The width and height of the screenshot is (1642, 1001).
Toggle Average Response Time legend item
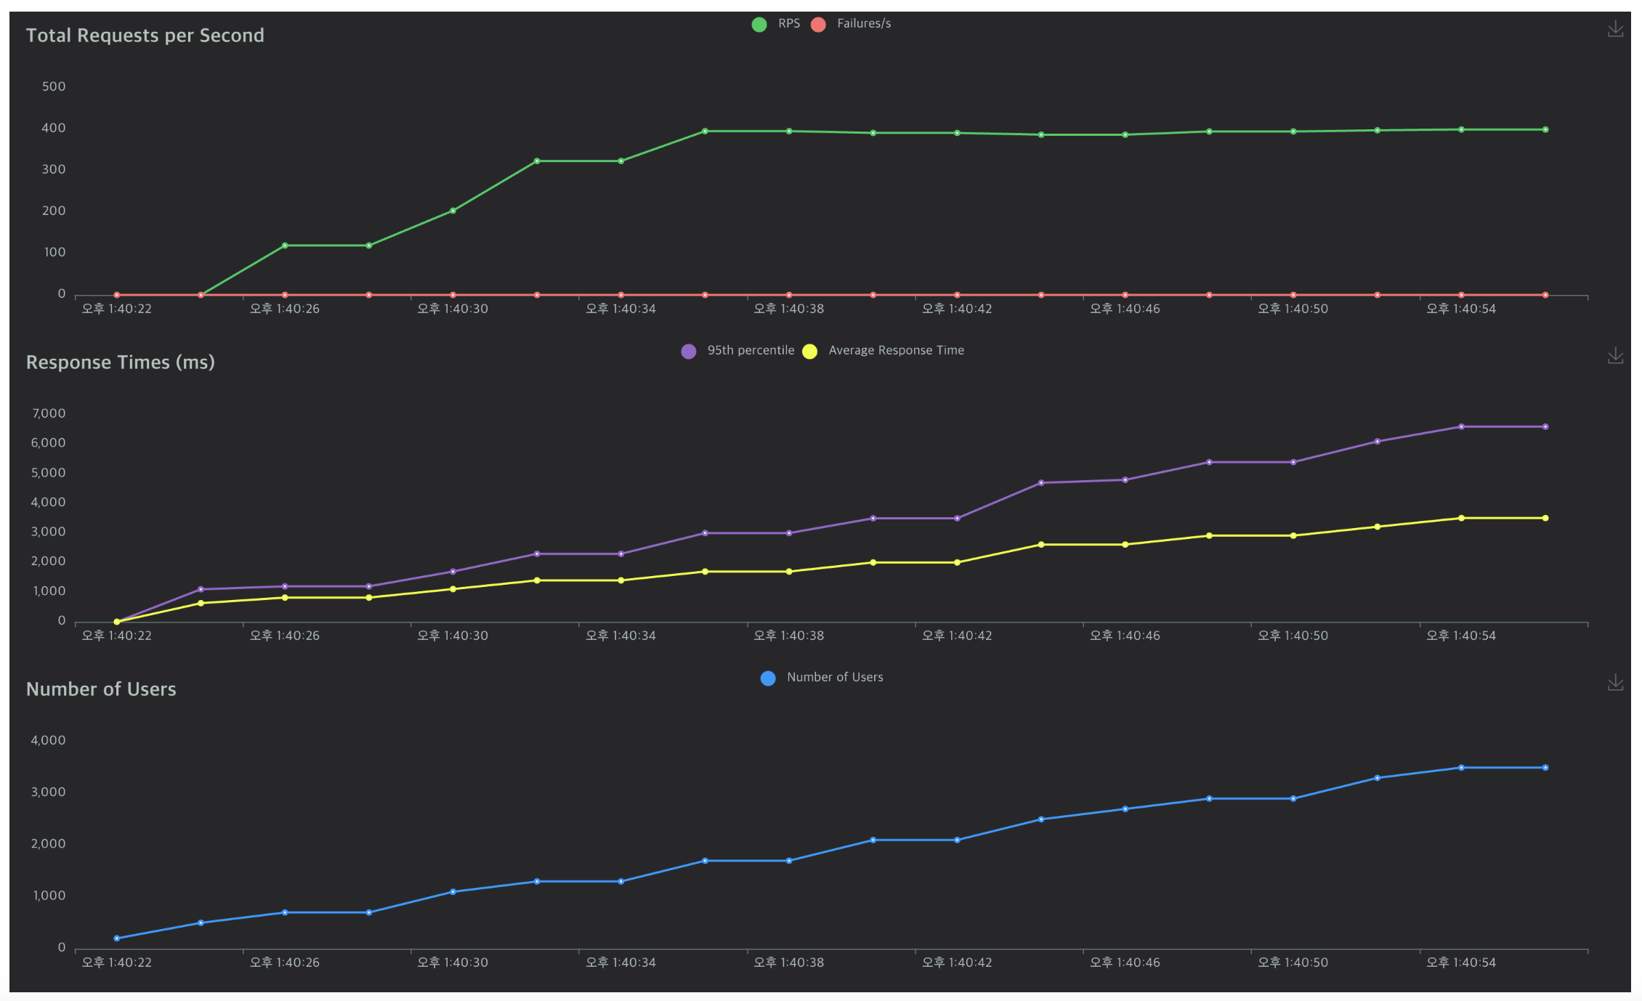click(895, 351)
